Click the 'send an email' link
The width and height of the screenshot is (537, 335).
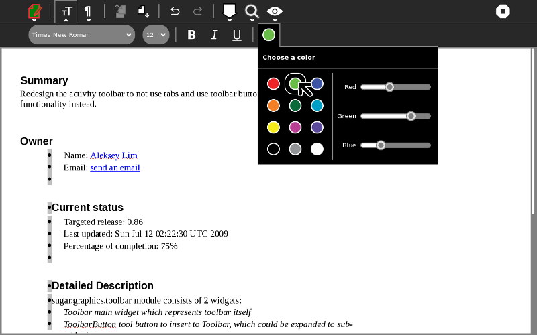click(115, 167)
